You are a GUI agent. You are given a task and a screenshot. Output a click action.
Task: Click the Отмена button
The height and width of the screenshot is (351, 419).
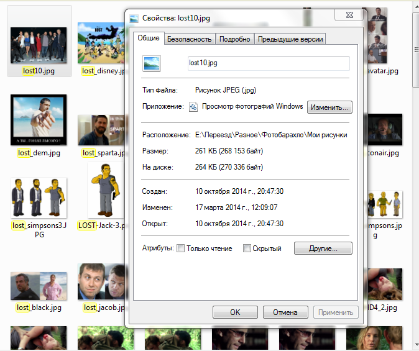(285, 312)
